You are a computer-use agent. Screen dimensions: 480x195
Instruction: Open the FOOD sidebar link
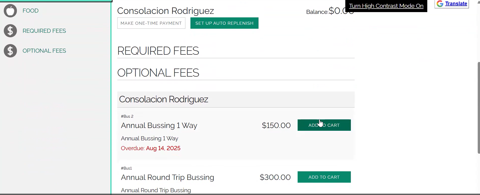click(31, 11)
